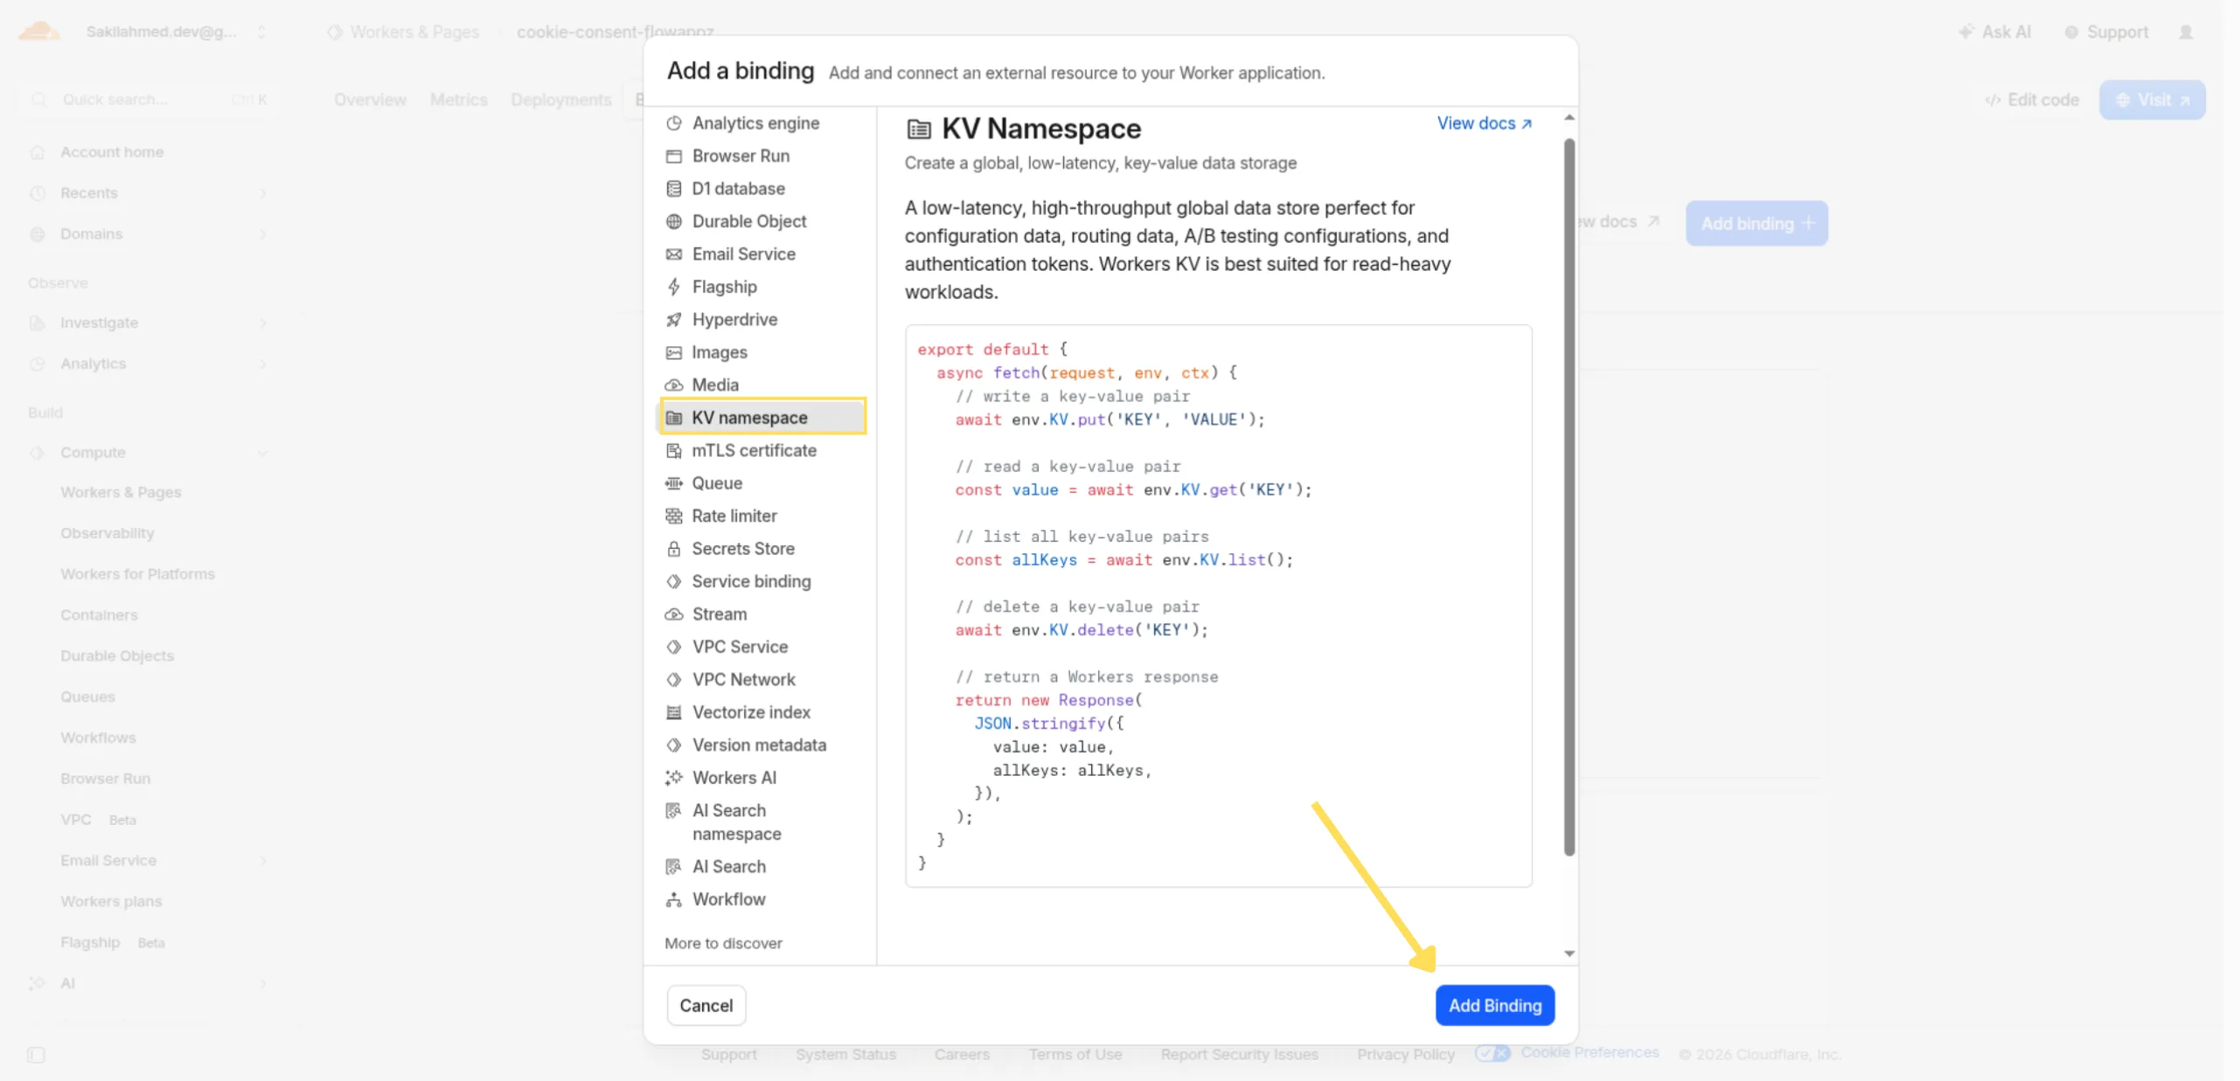Click the AI Search namespace icon
Screen dimensions: 2240x1081
(673, 811)
